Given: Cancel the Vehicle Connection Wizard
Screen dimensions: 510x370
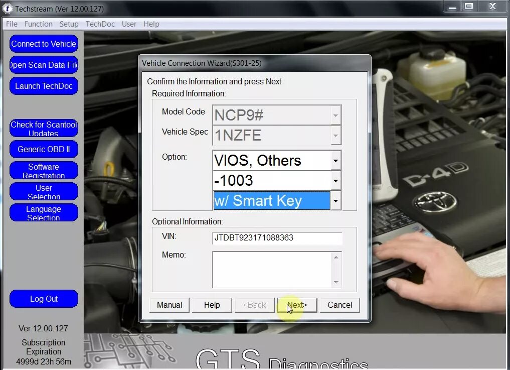Looking at the screenshot, I should pos(339,305).
